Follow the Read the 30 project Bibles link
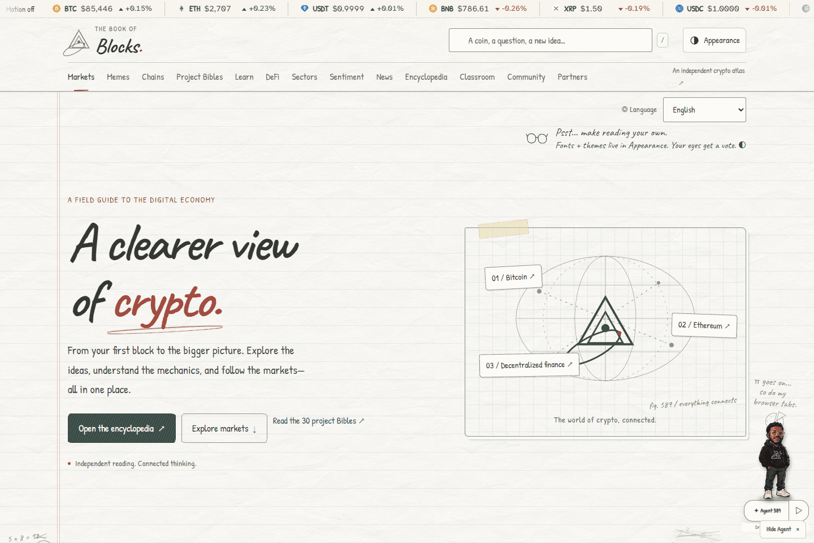This screenshot has height=543, width=814. 319,421
